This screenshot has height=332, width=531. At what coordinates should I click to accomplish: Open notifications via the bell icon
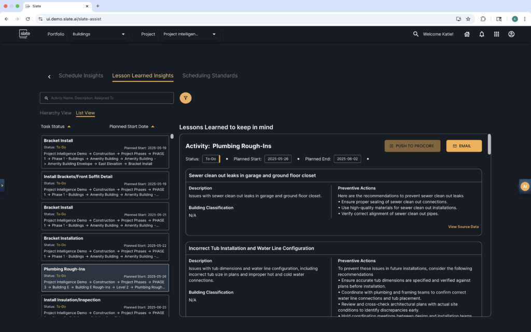481,34
